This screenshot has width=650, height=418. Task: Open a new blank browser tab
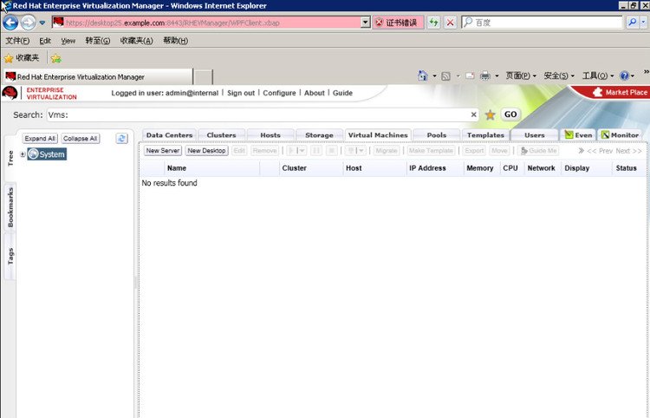(x=204, y=77)
